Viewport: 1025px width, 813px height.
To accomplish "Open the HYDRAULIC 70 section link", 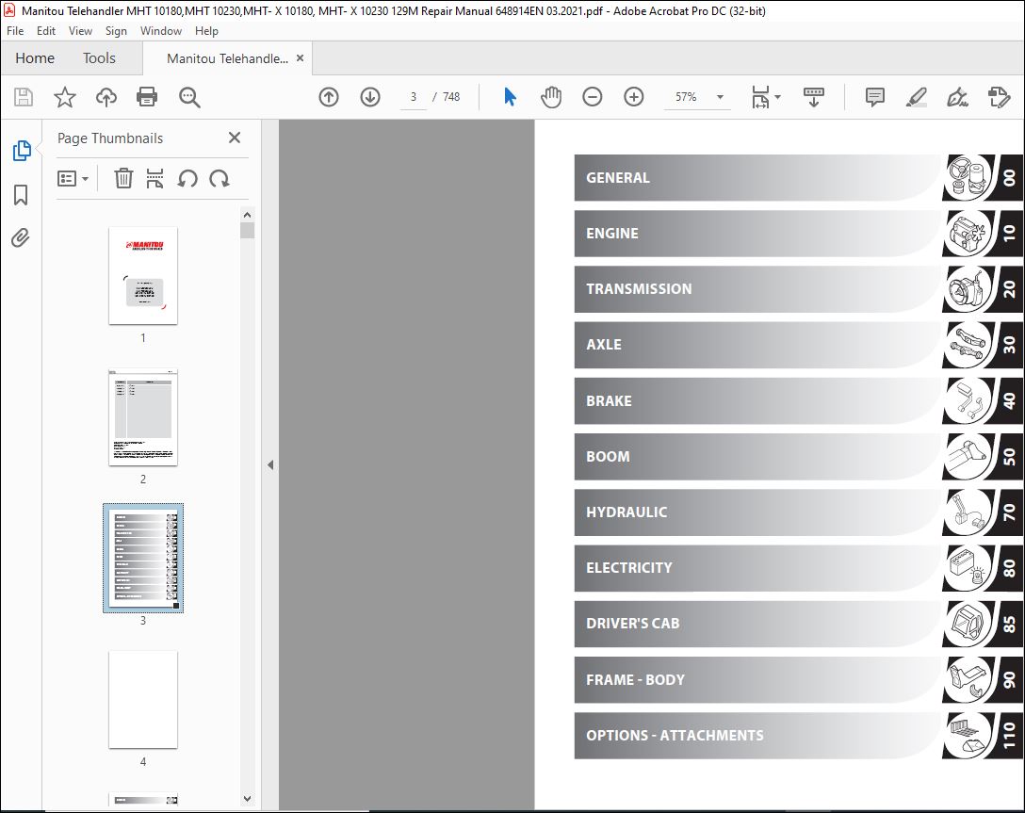I will coord(799,512).
